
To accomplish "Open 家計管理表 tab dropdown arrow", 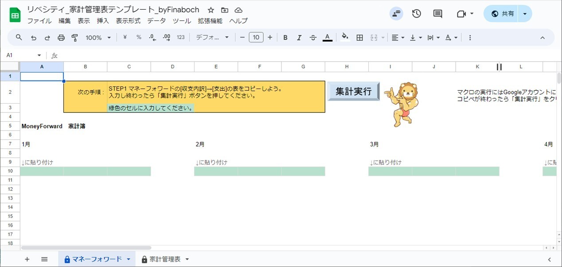I will (x=187, y=259).
